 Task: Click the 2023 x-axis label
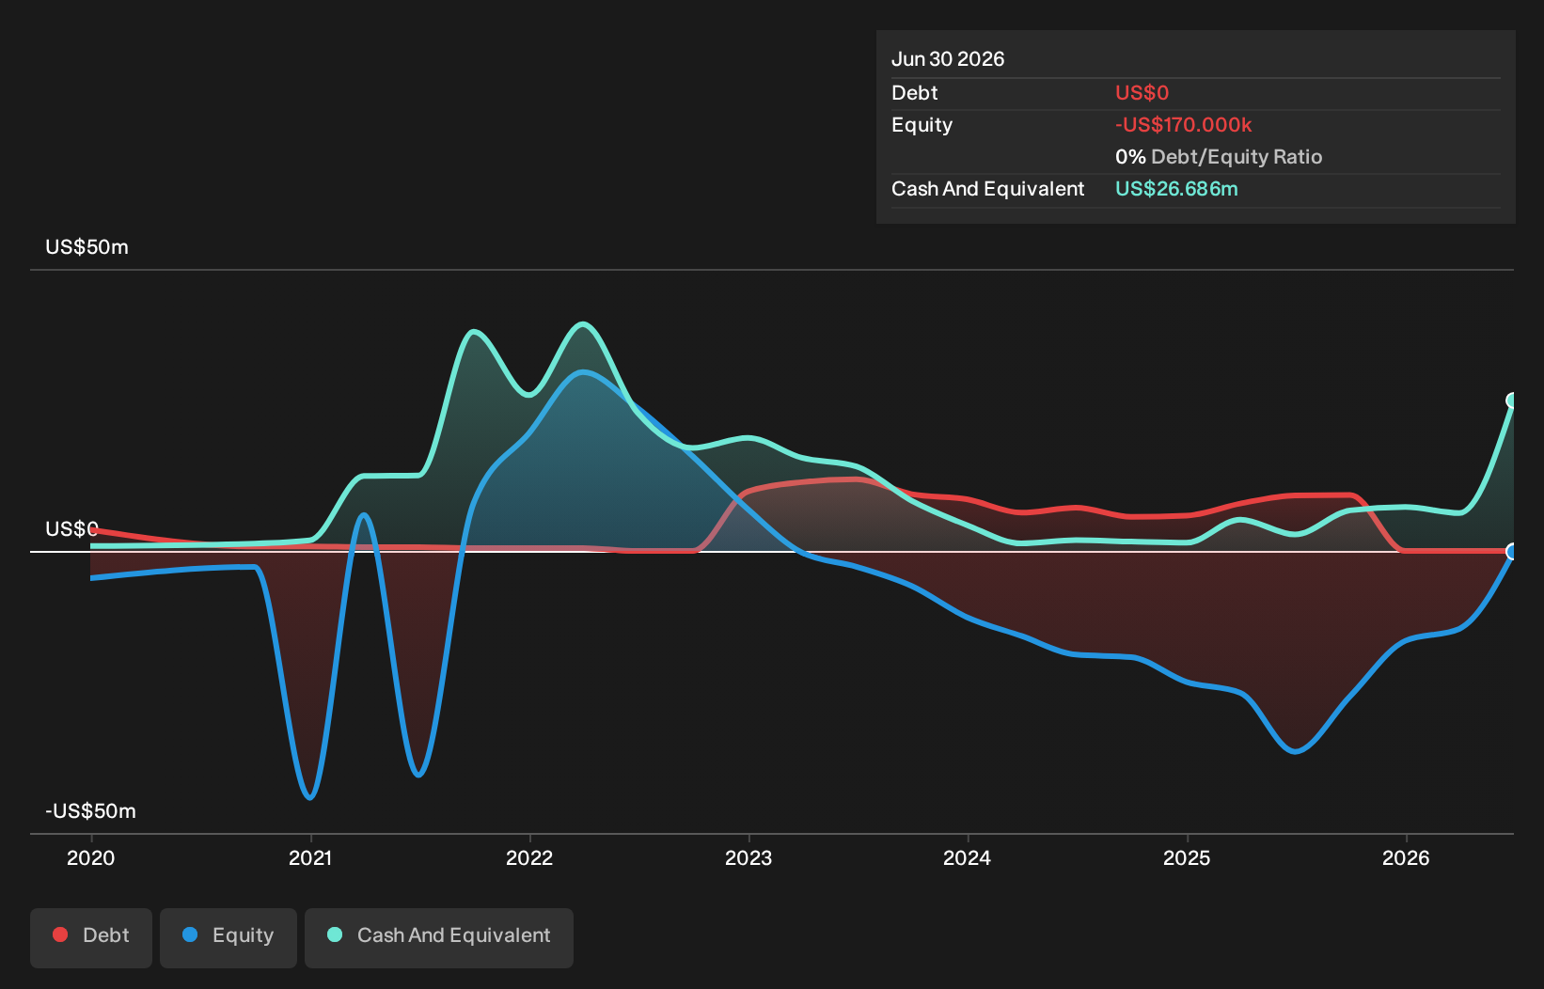tap(748, 857)
